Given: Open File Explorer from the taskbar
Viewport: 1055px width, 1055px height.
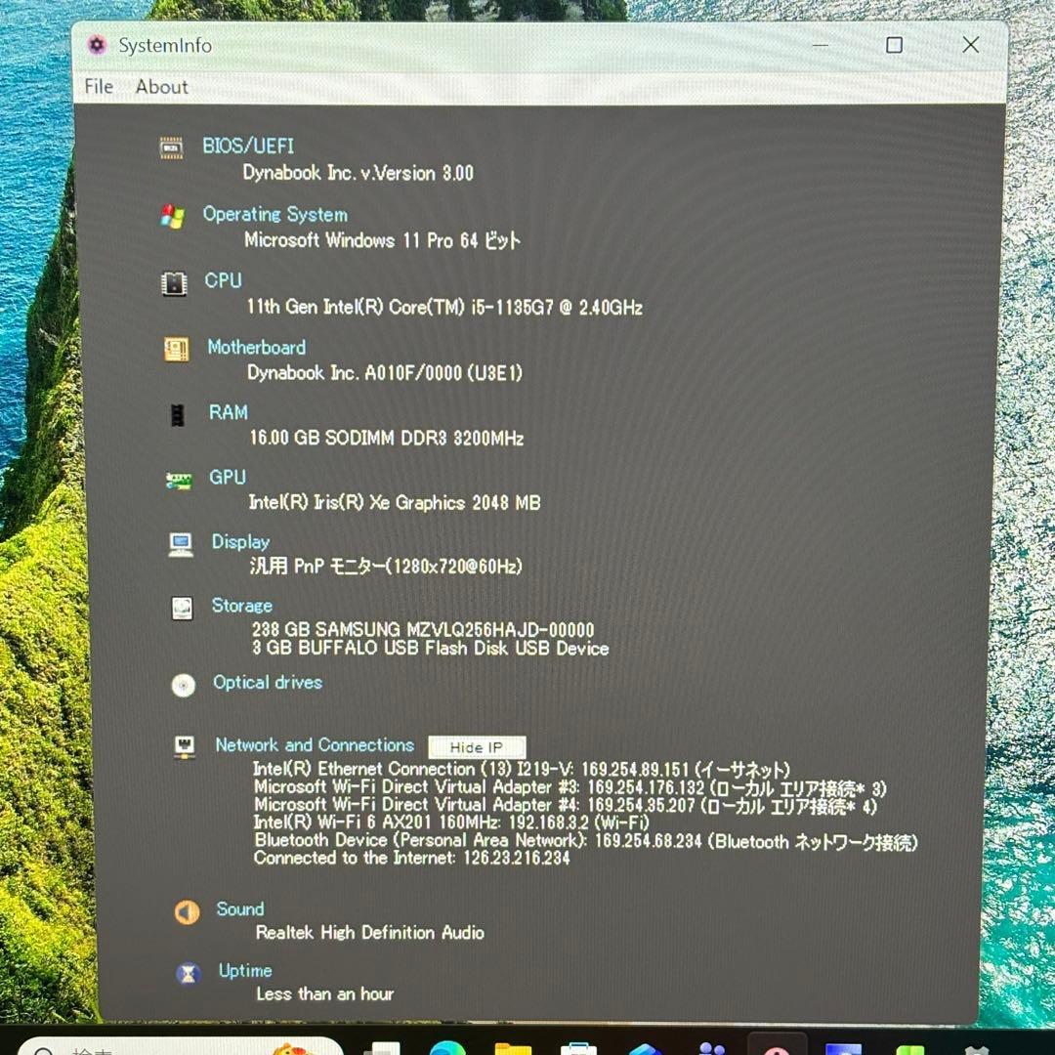Looking at the screenshot, I should pos(513,1049).
